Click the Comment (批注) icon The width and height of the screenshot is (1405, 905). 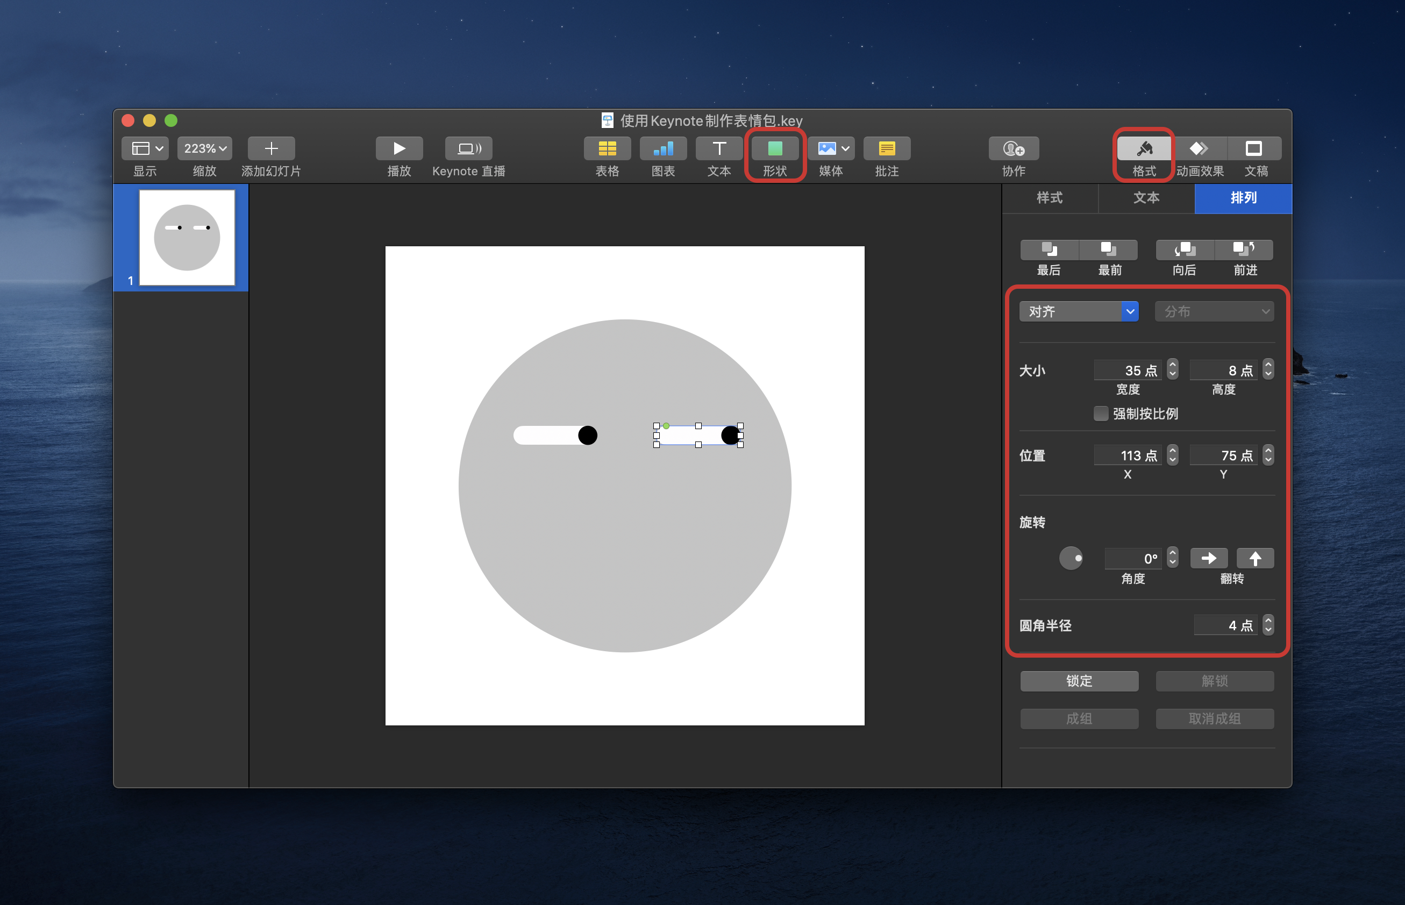(886, 148)
